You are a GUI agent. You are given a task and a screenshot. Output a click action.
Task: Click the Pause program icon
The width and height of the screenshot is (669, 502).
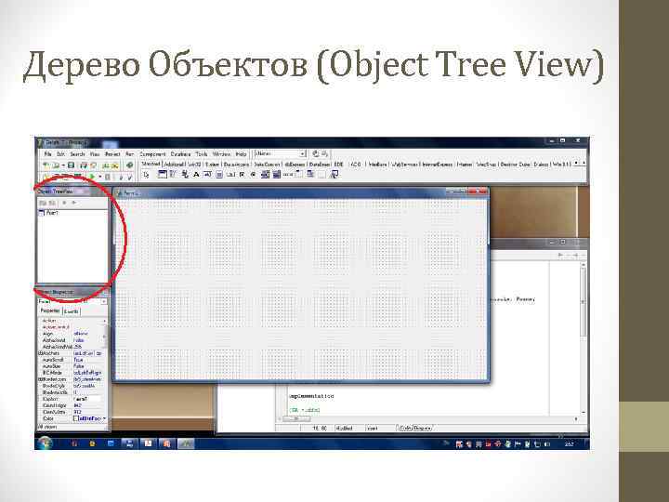click(108, 177)
